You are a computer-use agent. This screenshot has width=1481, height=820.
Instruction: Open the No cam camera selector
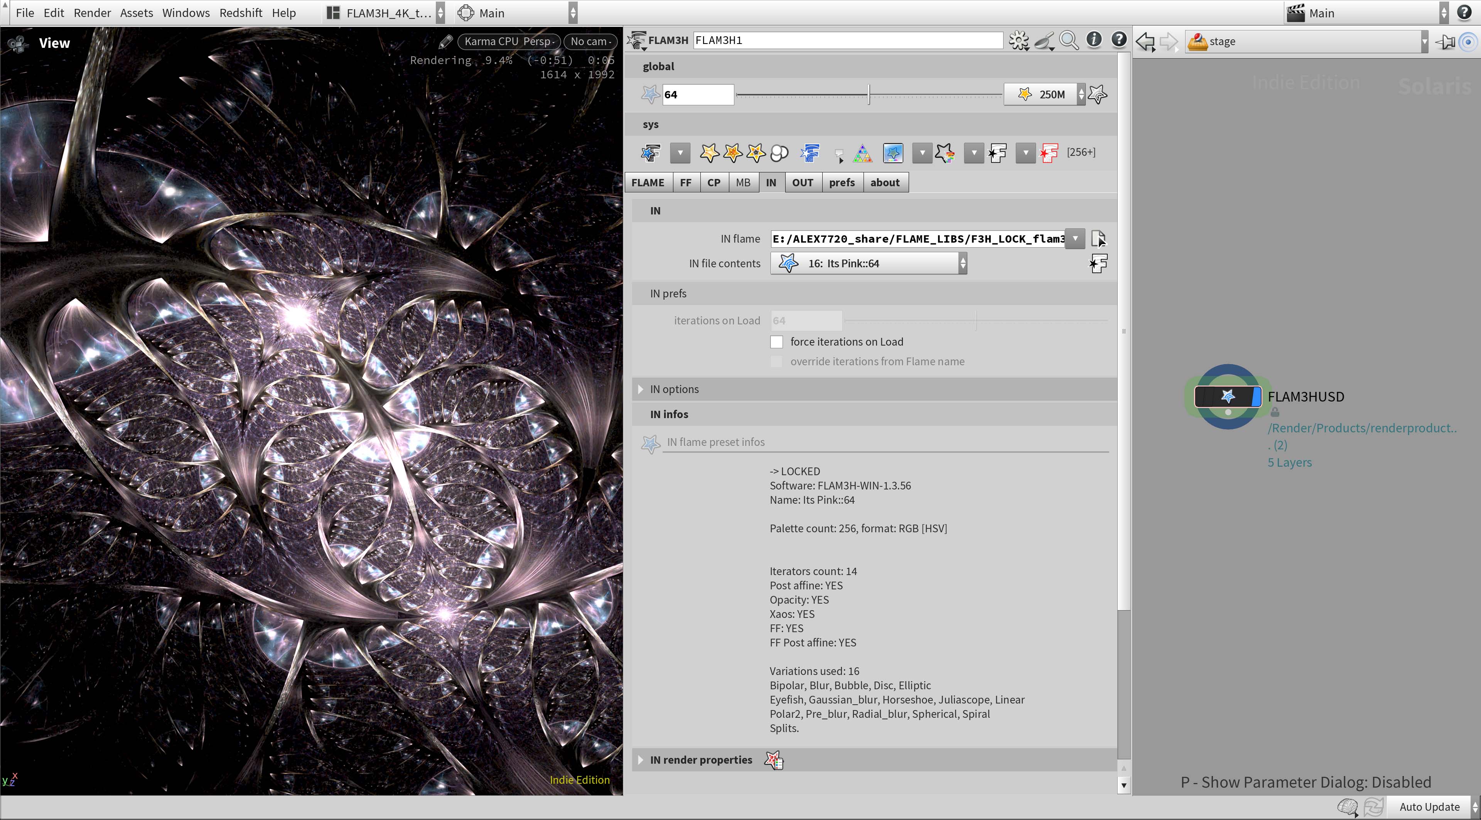590,41
